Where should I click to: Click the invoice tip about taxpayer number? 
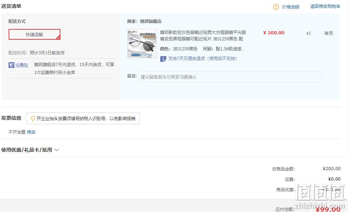click(x=86, y=118)
